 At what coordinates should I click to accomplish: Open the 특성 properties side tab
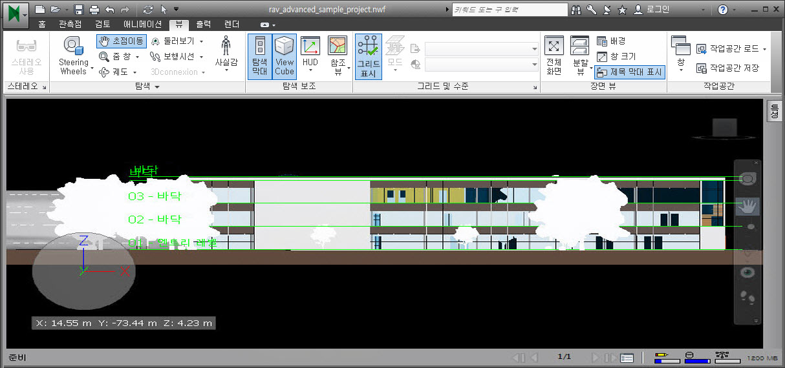tap(773, 110)
